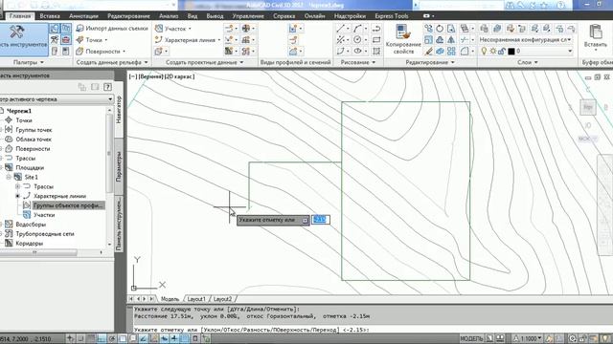Open the Вставка ribbon tab

coord(50,16)
